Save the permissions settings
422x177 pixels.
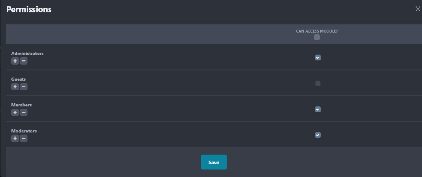click(214, 162)
